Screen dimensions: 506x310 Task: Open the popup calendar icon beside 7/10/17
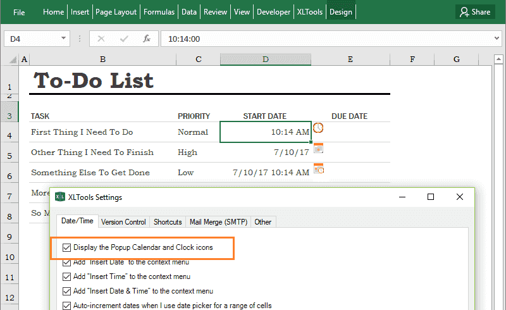click(x=318, y=148)
